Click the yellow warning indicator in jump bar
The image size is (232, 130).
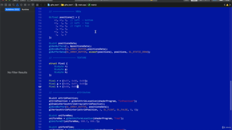click(227, 5)
